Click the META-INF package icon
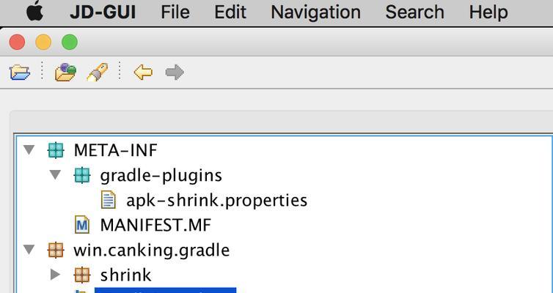553x293 pixels. click(x=56, y=150)
